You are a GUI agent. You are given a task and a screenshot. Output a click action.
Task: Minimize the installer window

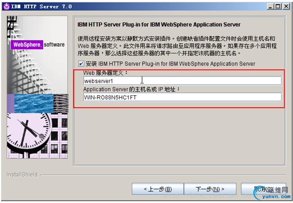coord(270,6)
